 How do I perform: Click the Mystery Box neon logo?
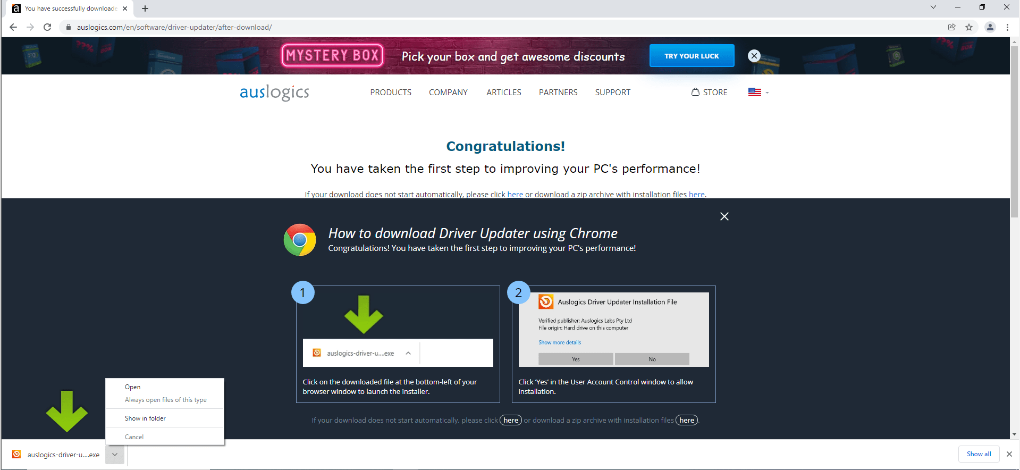click(x=332, y=55)
